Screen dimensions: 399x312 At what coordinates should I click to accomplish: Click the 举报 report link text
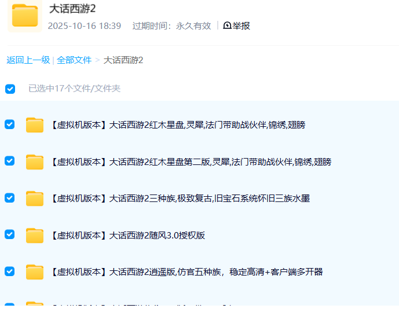coord(241,25)
